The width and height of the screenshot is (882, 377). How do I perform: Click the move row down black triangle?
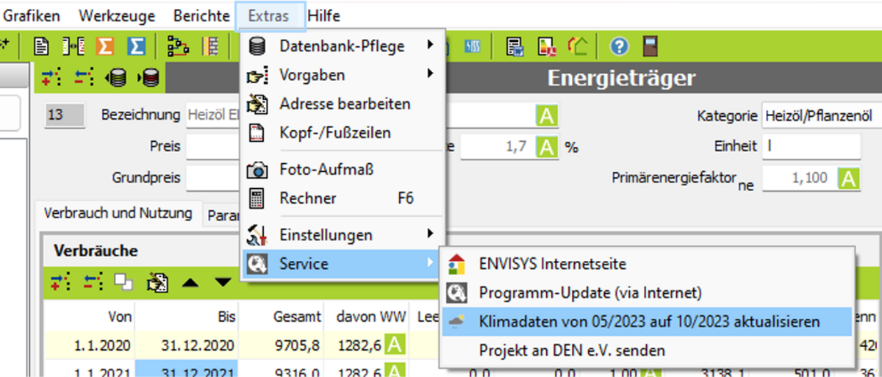coord(223,281)
